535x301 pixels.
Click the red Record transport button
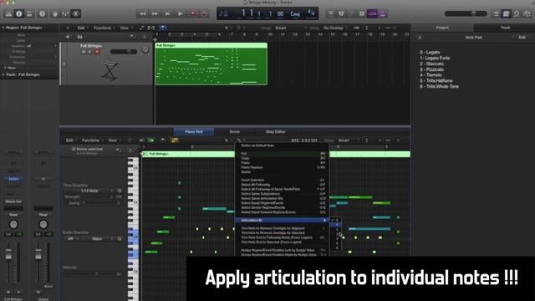tap(192, 13)
